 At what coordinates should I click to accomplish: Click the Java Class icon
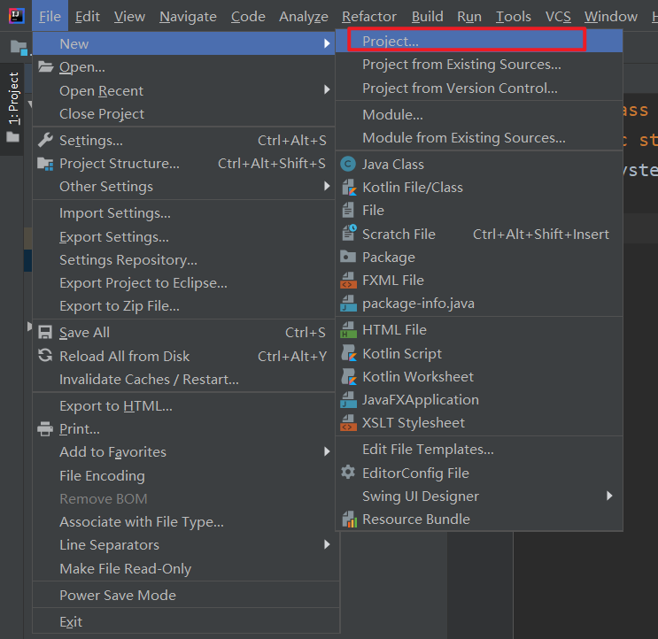click(x=348, y=164)
